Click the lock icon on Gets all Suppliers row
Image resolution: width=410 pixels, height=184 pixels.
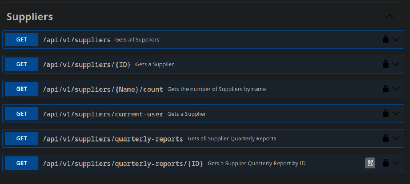point(385,39)
